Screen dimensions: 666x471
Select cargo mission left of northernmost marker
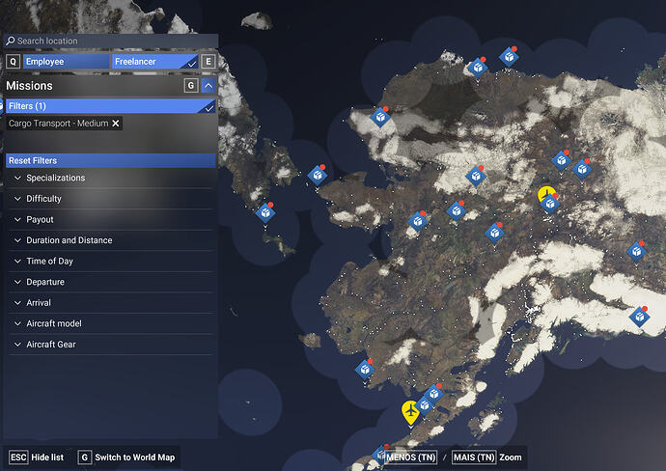[478, 68]
